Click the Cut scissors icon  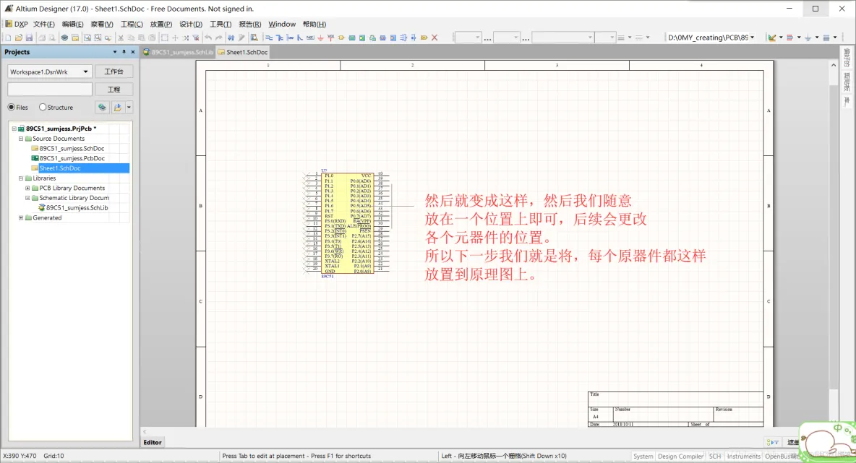point(121,38)
